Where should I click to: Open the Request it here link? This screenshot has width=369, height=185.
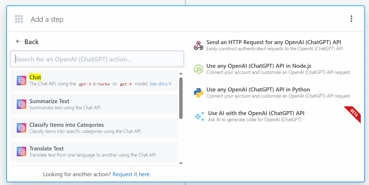point(131,174)
